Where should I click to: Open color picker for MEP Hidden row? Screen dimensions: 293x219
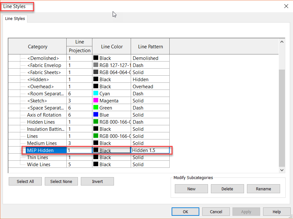point(111,150)
